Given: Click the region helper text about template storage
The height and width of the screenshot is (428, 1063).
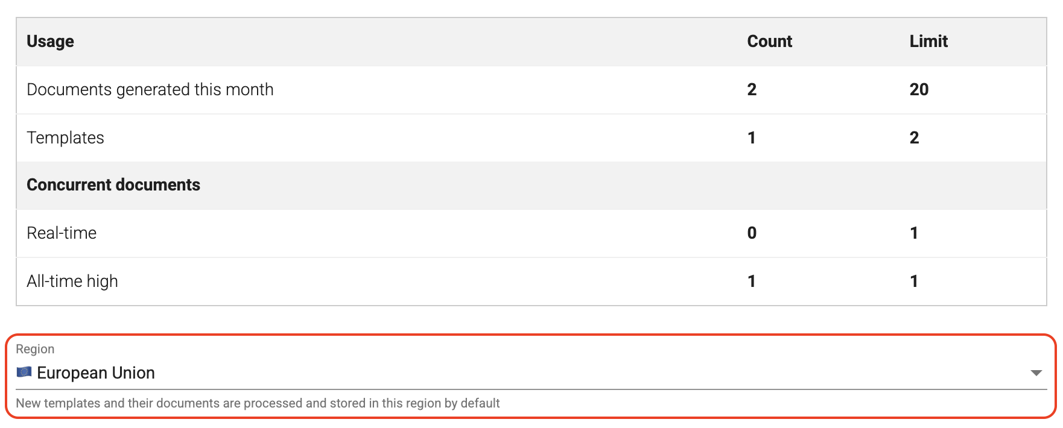Looking at the screenshot, I should [258, 403].
